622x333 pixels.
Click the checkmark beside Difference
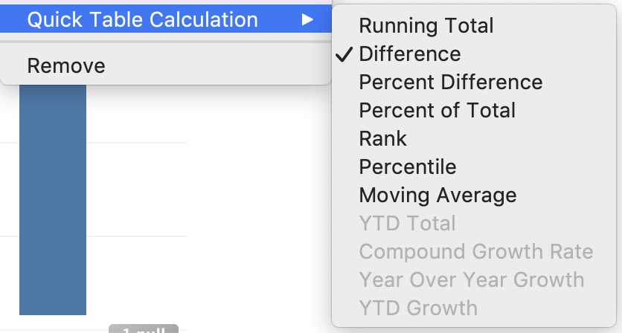coord(344,54)
